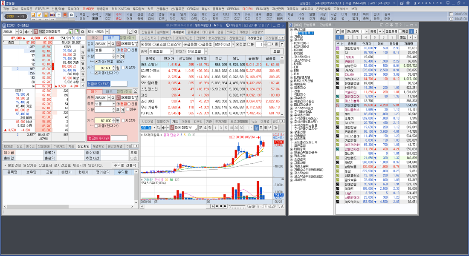Click 조회 button under the ? help button
Image resolution: width=469 pixels, height=256 pixels.
277,51
